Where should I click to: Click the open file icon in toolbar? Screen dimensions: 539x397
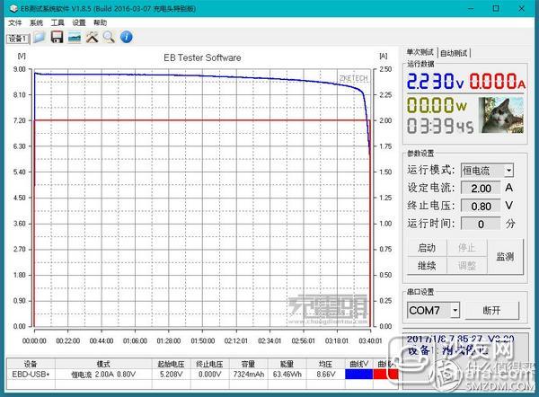[x=40, y=37]
